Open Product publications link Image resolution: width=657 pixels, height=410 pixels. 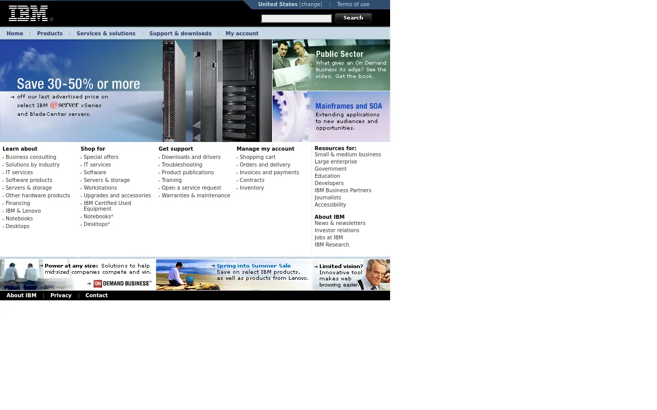(x=187, y=173)
